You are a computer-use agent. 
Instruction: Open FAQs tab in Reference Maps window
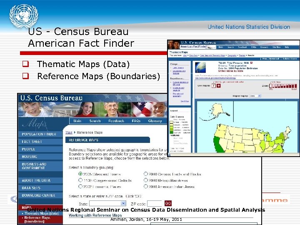(x=136, y=121)
